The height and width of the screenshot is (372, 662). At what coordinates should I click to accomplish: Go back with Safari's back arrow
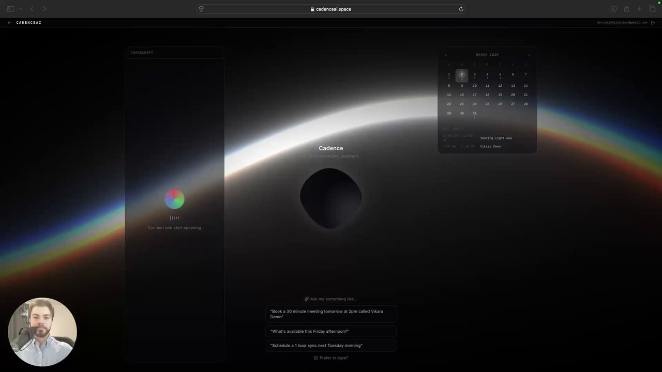[32, 9]
